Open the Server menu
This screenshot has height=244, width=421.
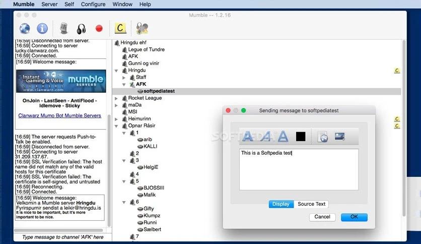click(49, 5)
